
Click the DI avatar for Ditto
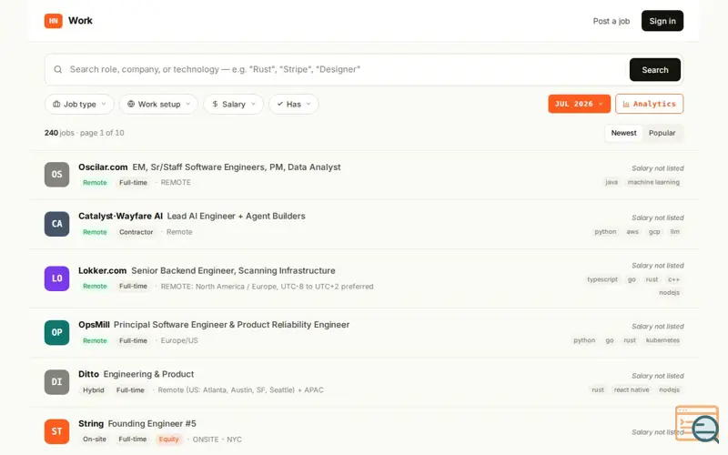pyautogui.click(x=56, y=381)
